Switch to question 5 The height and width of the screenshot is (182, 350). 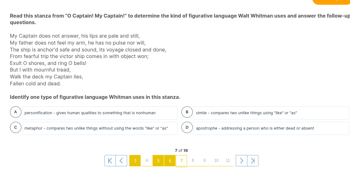[158, 161]
